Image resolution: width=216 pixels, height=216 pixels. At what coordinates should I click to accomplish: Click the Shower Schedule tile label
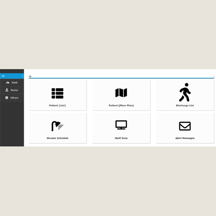tap(57, 138)
